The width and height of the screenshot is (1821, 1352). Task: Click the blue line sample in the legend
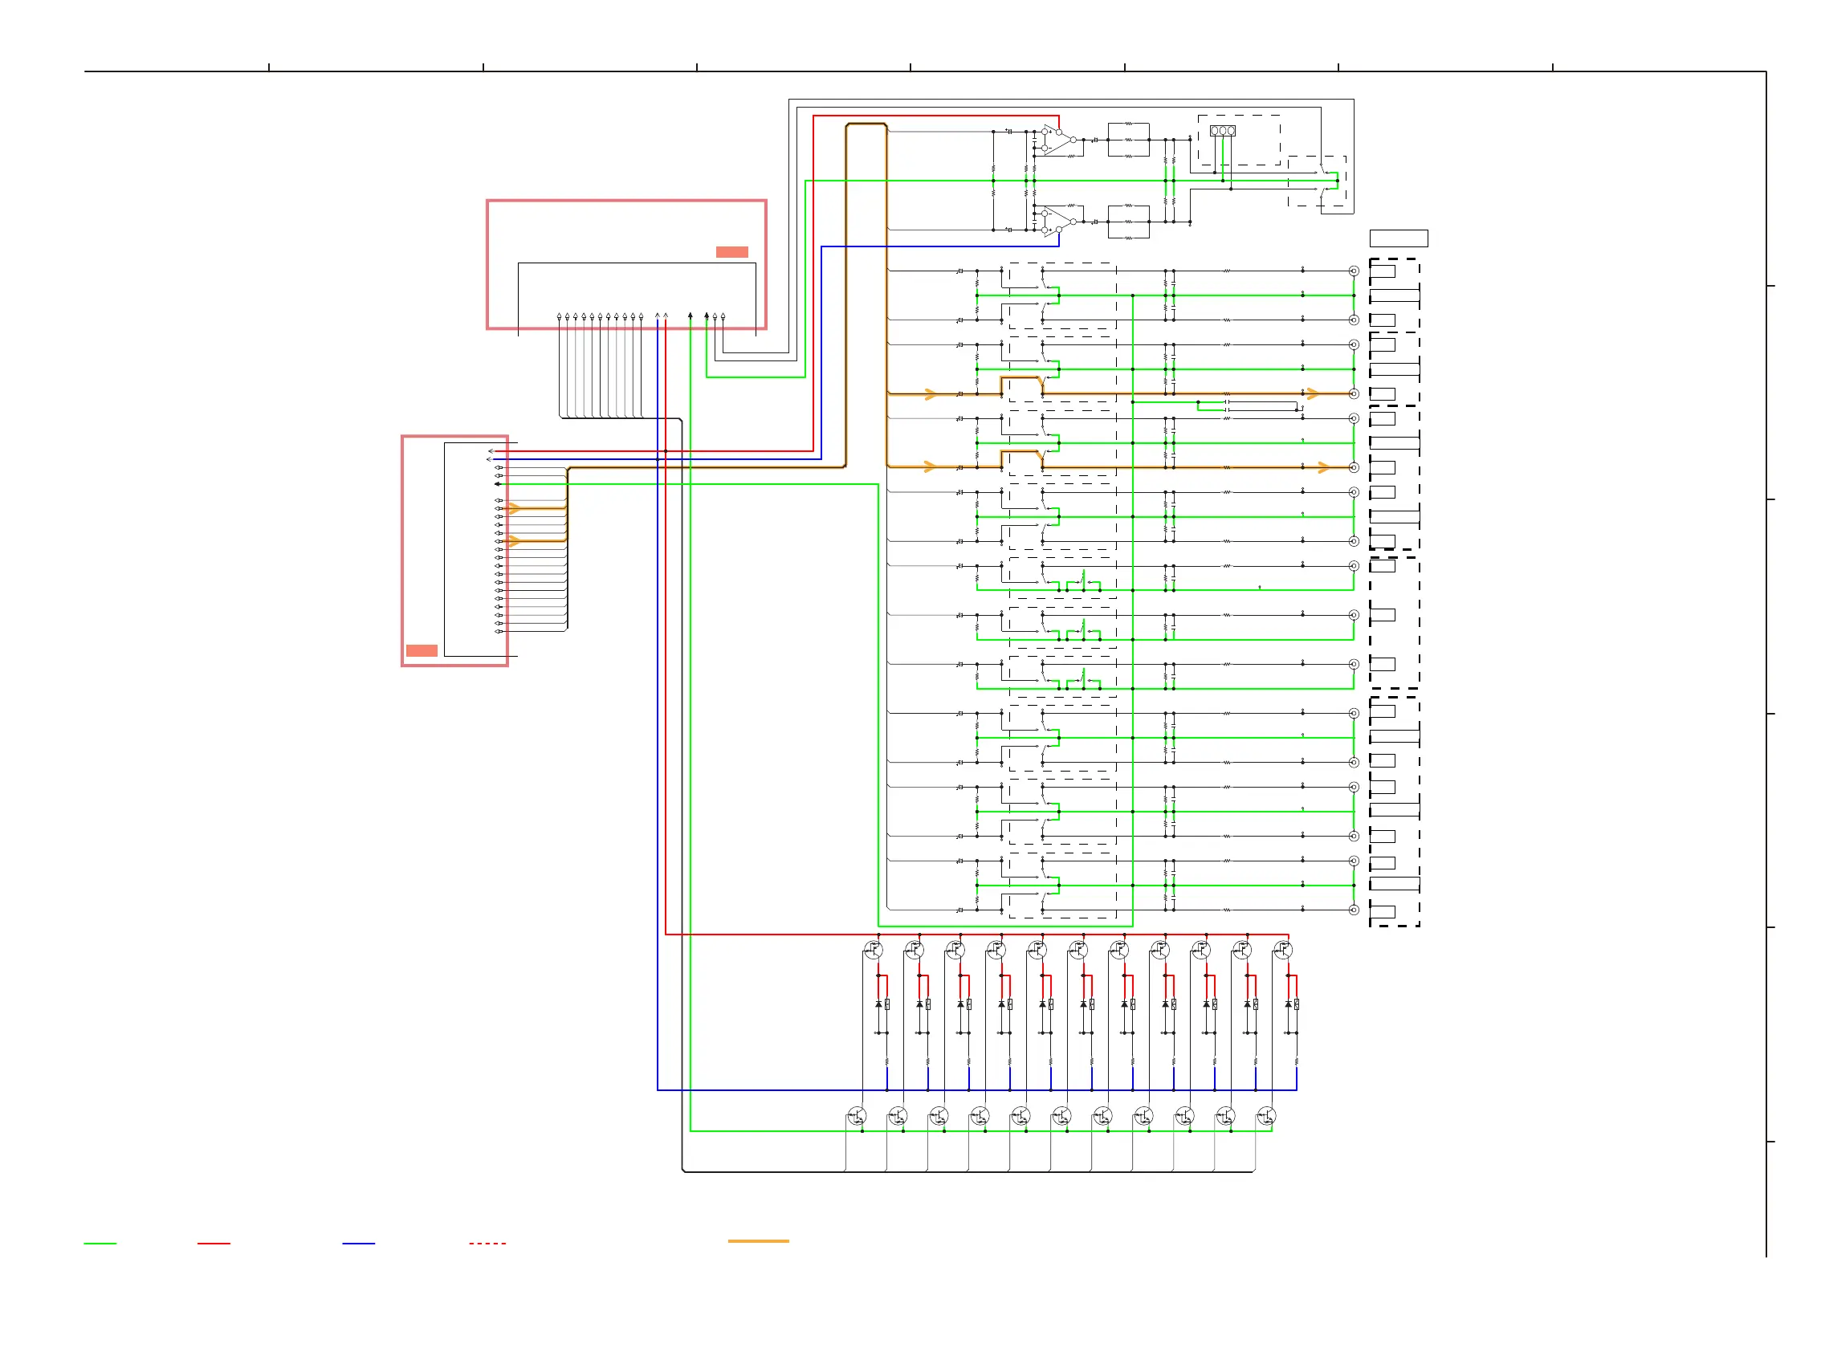[358, 1243]
